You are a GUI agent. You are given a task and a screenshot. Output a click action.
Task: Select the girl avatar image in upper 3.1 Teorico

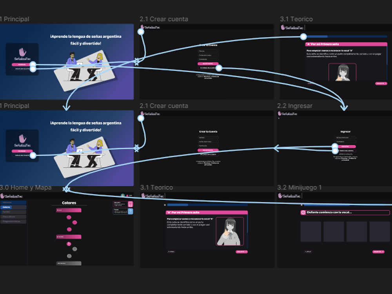click(x=342, y=72)
